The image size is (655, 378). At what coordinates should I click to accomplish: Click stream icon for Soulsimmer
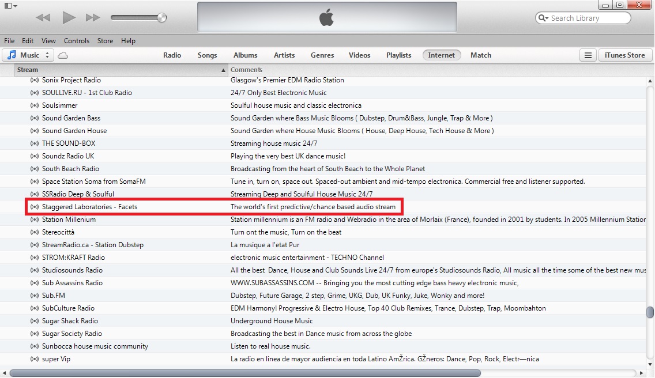point(35,105)
